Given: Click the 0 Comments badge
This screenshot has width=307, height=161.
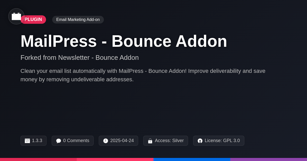Looking at the screenshot, I should pyautogui.click(x=73, y=141).
